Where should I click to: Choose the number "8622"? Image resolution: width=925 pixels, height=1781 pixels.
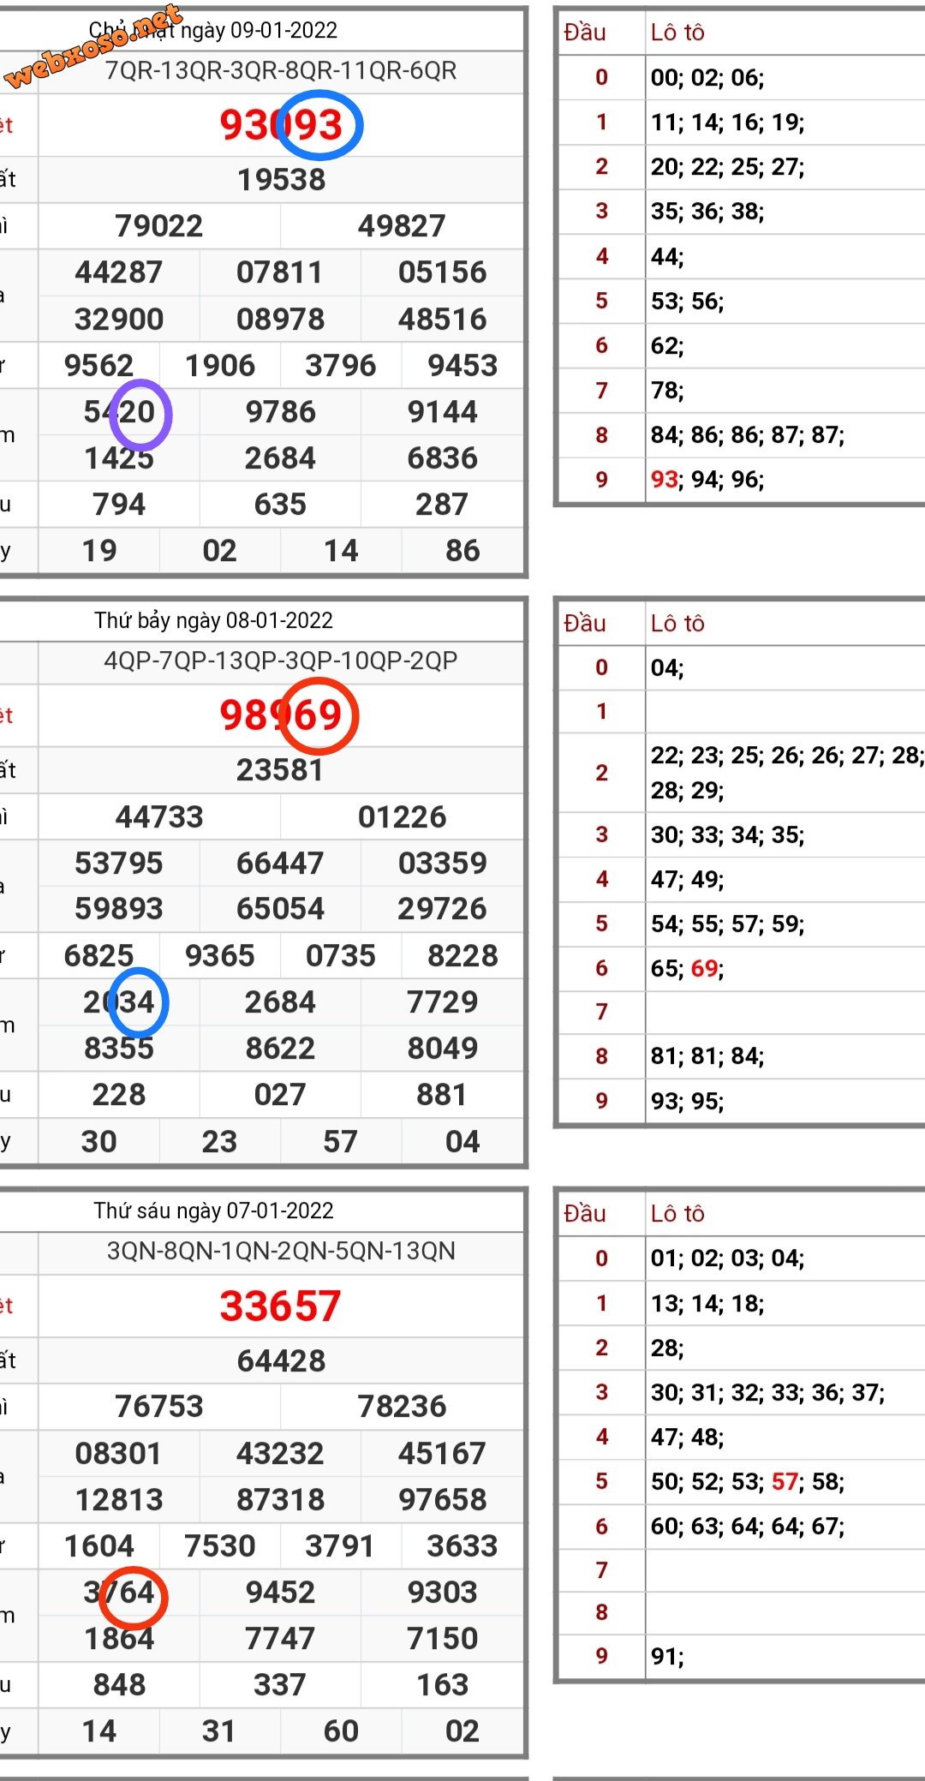tap(280, 1049)
